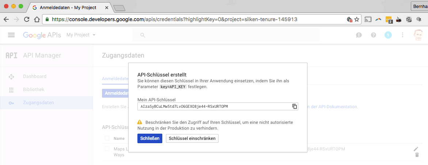This screenshot has width=428, height=165.
Task: Click the film reel extension icon
Action: coord(409,19)
